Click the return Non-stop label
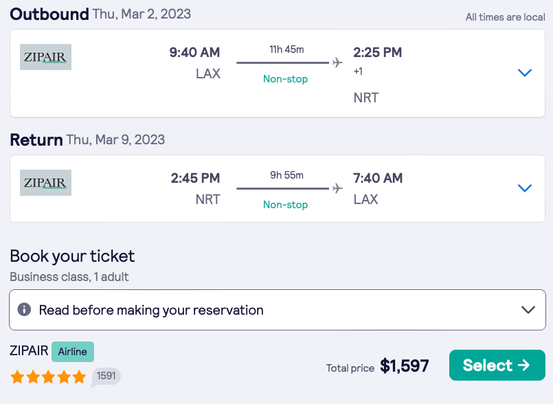553x404 pixels. pyautogui.click(x=285, y=205)
